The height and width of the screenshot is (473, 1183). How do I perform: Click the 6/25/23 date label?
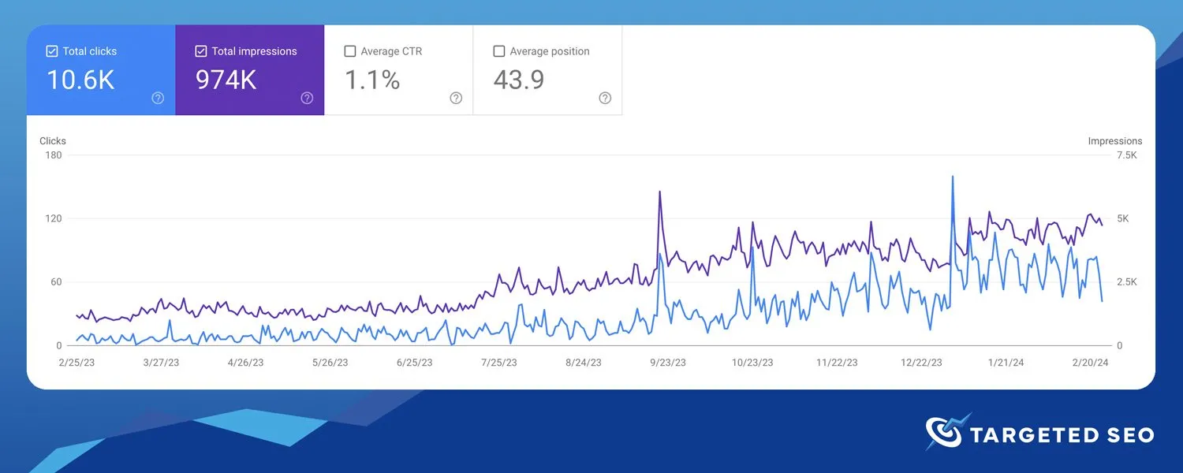click(x=414, y=363)
